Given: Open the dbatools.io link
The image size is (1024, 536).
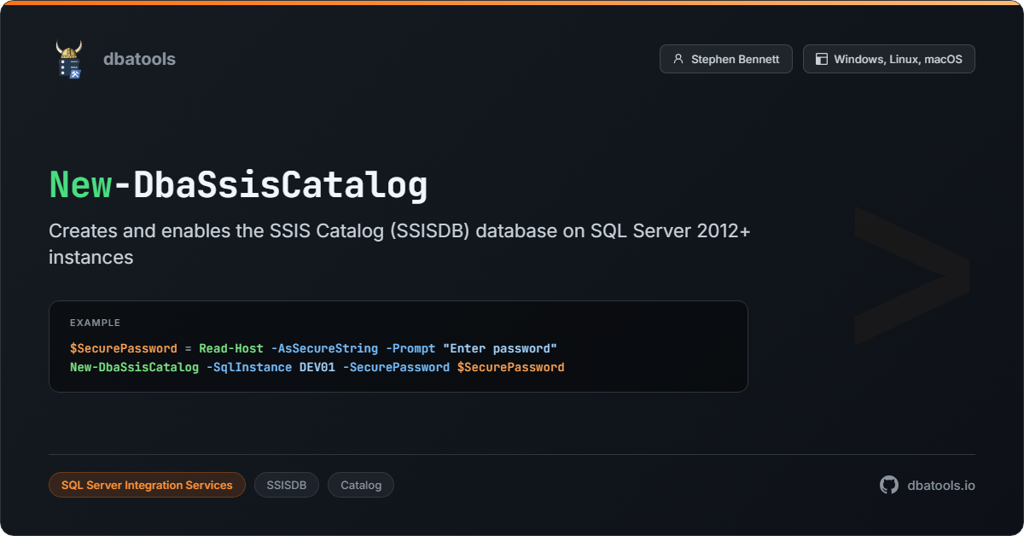Looking at the screenshot, I should pyautogui.click(x=941, y=485).
